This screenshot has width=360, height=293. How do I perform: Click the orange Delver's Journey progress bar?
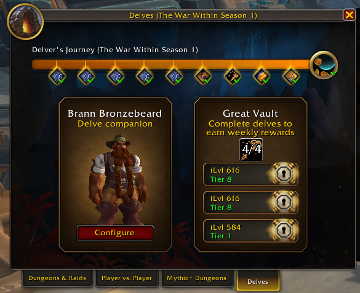[x=171, y=65]
